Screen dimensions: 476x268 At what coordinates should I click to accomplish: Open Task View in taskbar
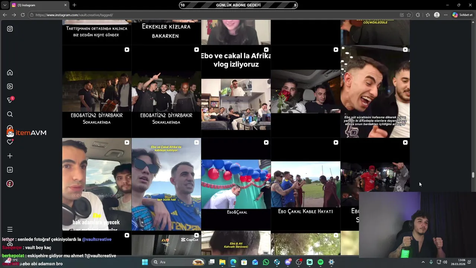212,262
